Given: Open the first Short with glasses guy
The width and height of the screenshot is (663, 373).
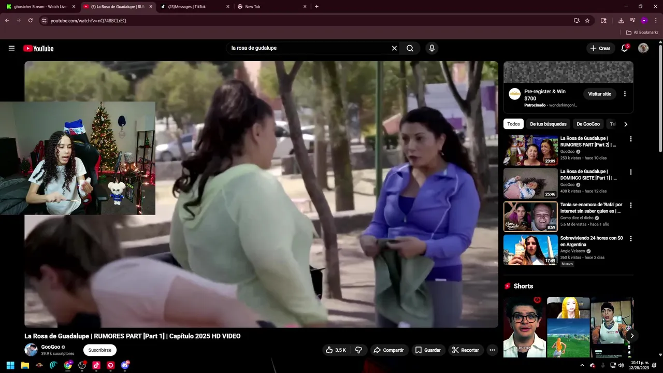Looking at the screenshot, I should coord(524,327).
